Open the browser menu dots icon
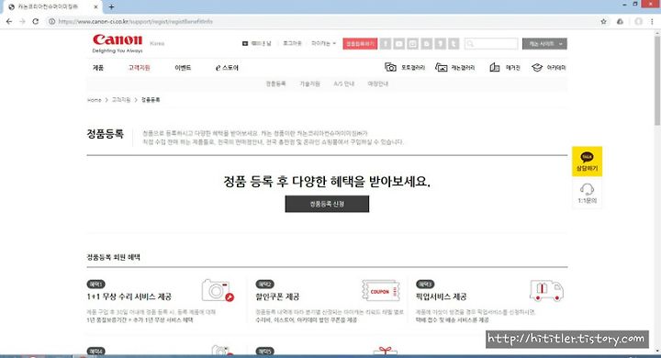 tap(652, 21)
